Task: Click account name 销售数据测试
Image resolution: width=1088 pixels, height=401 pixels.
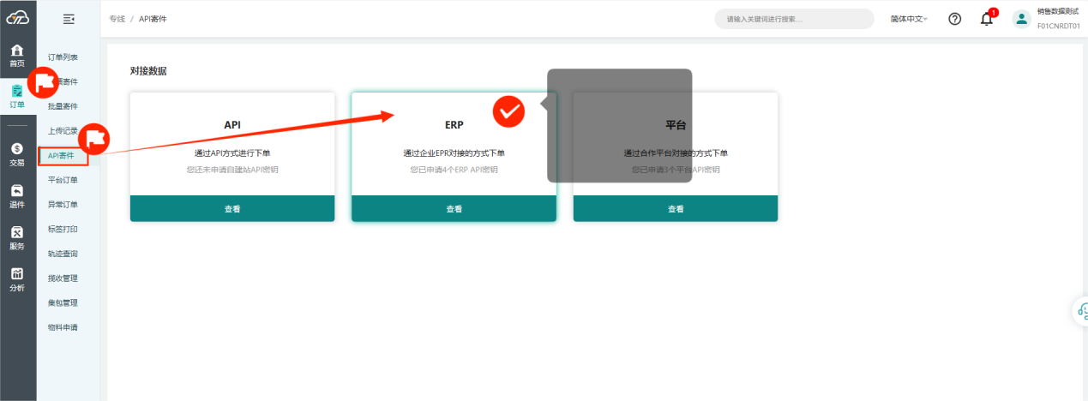Action: pos(1058,11)
